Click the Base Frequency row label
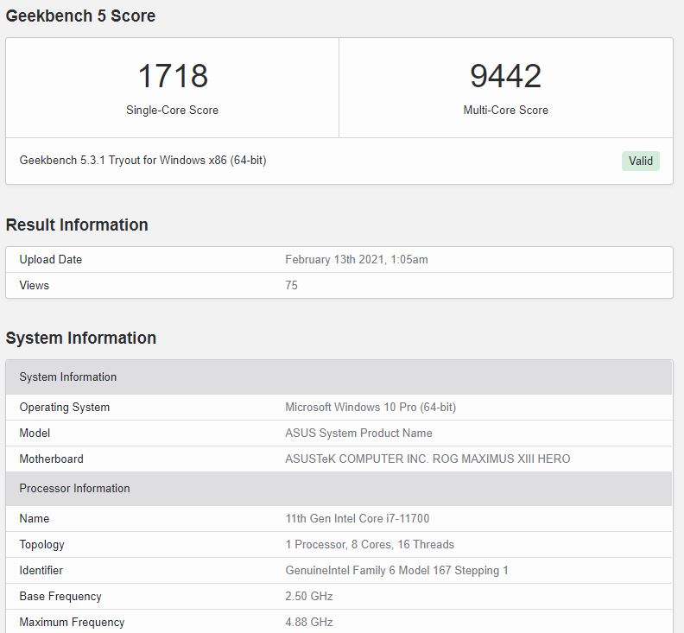684x633 pixels. (x=60, y=597)
